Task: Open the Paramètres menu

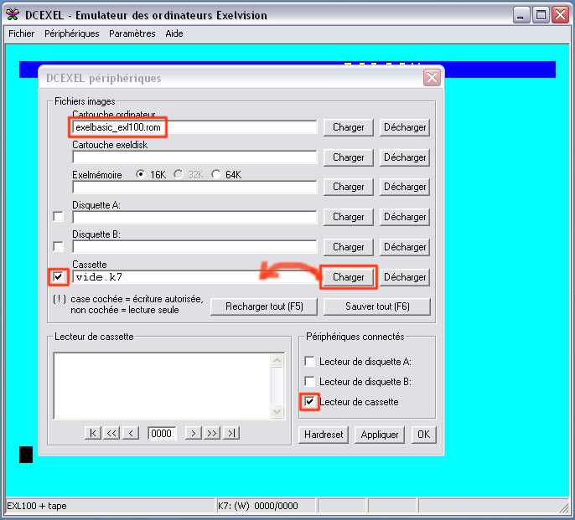Action: (x=132, y=33)
